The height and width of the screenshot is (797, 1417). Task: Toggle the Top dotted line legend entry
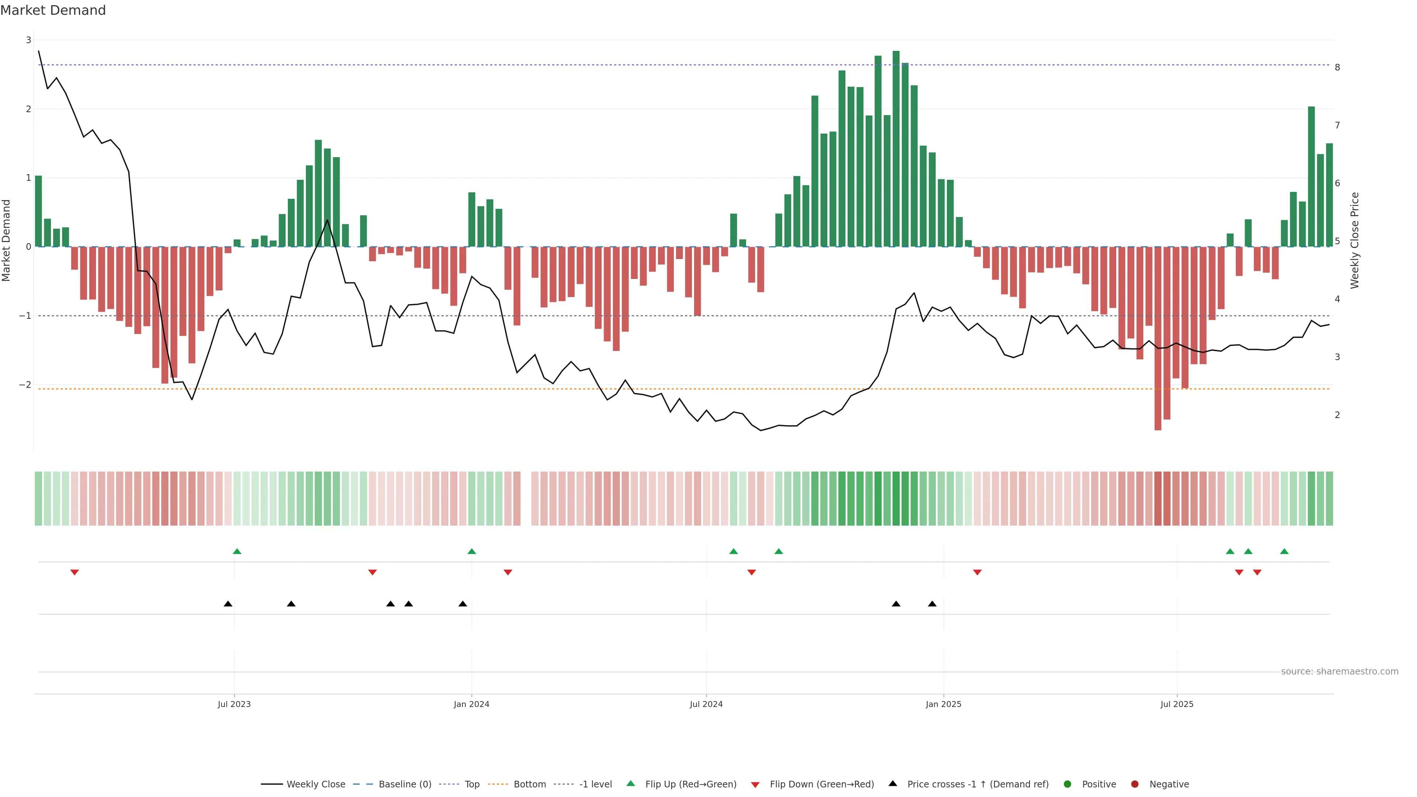click(472, 784)
